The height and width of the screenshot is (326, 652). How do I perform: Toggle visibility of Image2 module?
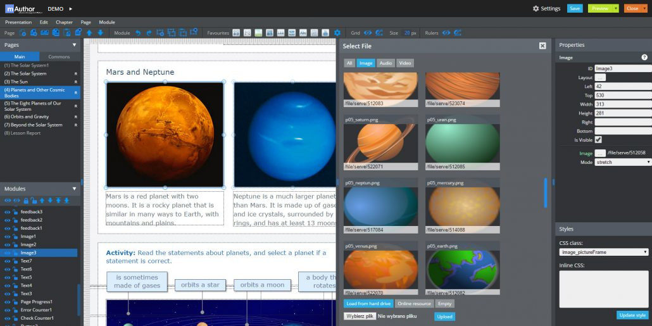point(7,244)
